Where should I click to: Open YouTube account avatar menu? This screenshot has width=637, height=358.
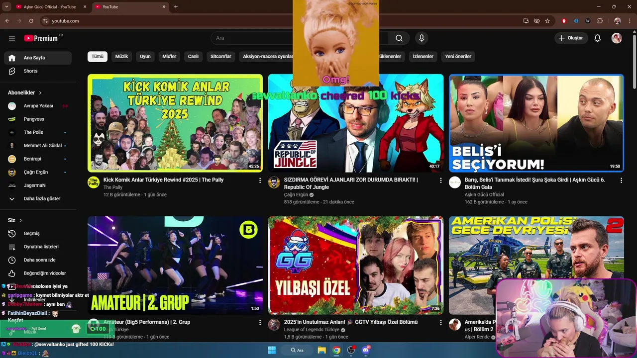tap(617, 38)
